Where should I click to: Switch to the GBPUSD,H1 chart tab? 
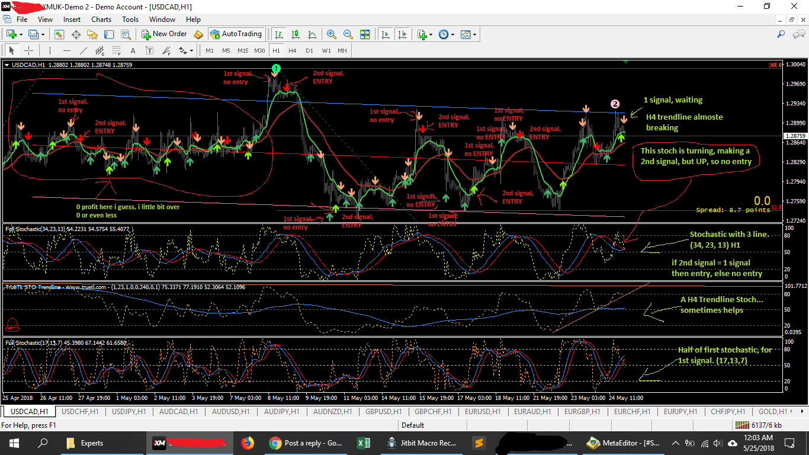383,411
